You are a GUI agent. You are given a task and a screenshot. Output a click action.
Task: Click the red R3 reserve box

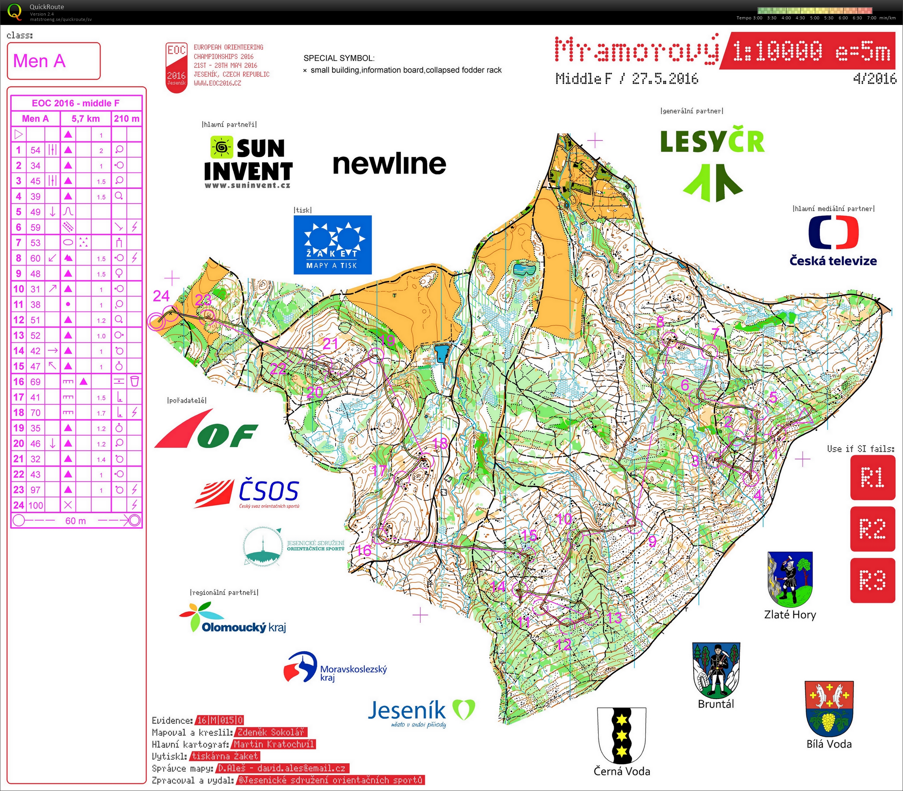873,580
